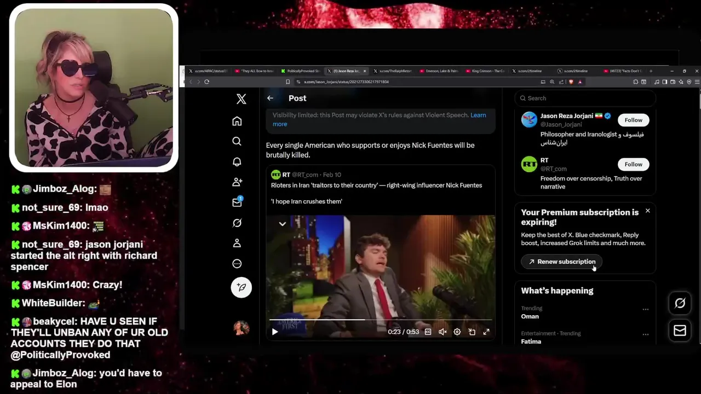Open Jason Reza Jorjani profile name
The height and width of the screenshot is (394, 701).
coord(567,116)
